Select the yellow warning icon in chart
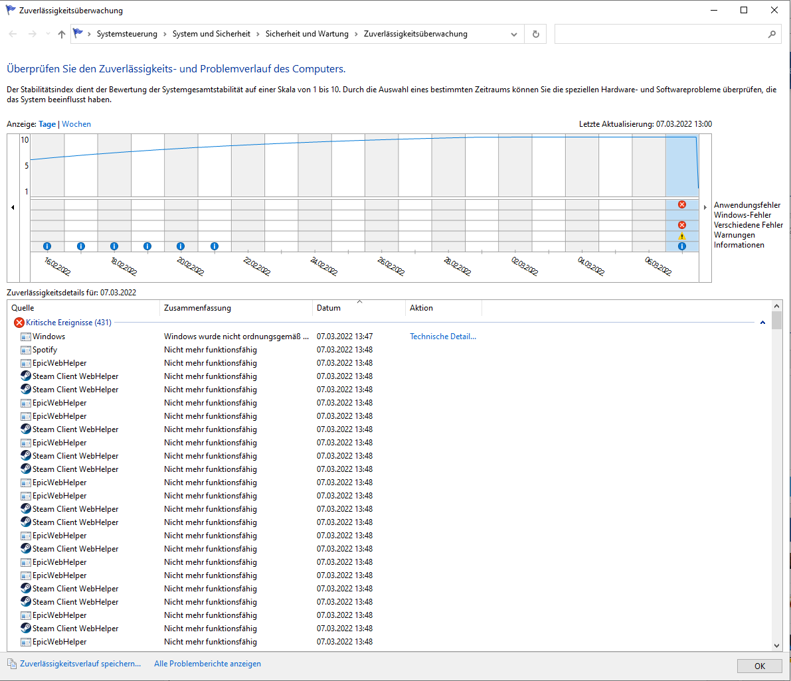The image size is (791, 681). (682, 236)
